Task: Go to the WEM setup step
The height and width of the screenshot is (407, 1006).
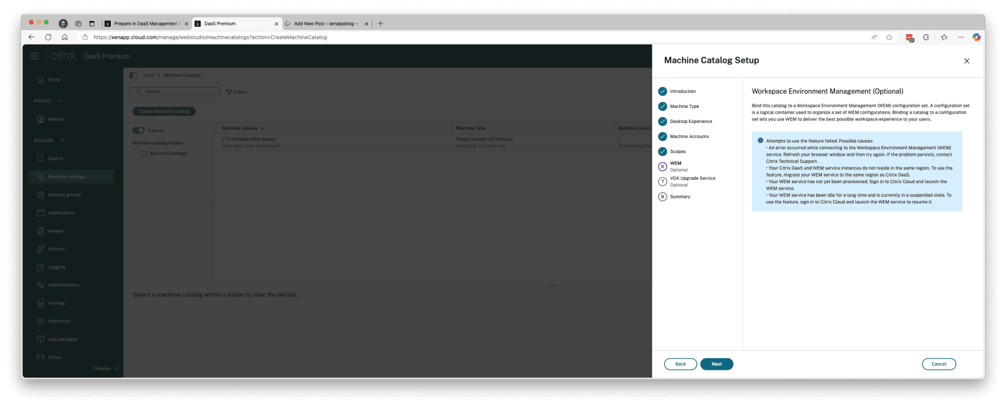Action: [662, 165]
